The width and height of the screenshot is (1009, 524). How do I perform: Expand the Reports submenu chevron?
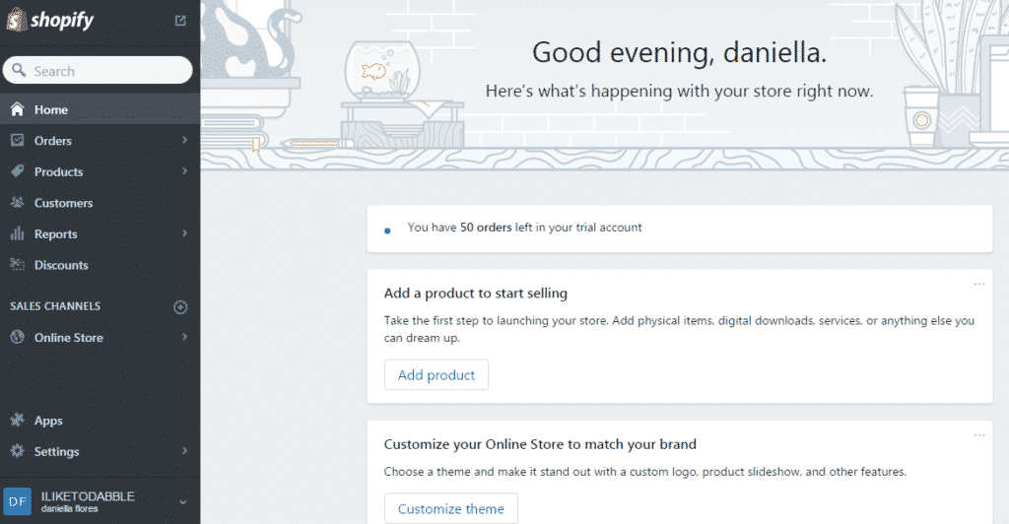coord(184,233)
